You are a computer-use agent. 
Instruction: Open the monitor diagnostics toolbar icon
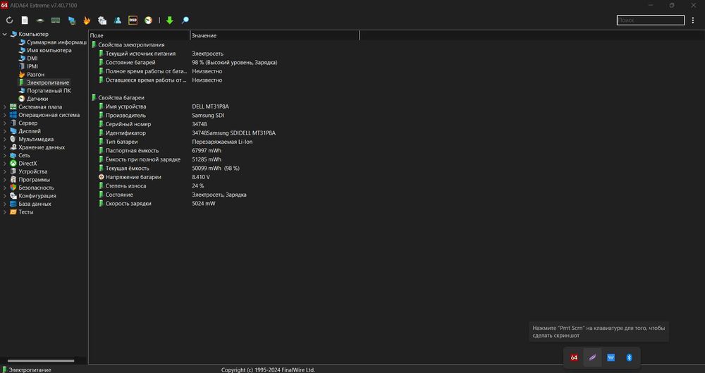tap(71, 20)
